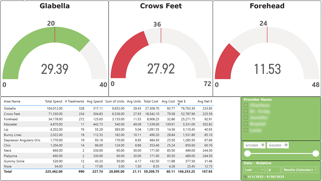Click the left handle of date range slider

pyautogui.click(x=247, y=153)
